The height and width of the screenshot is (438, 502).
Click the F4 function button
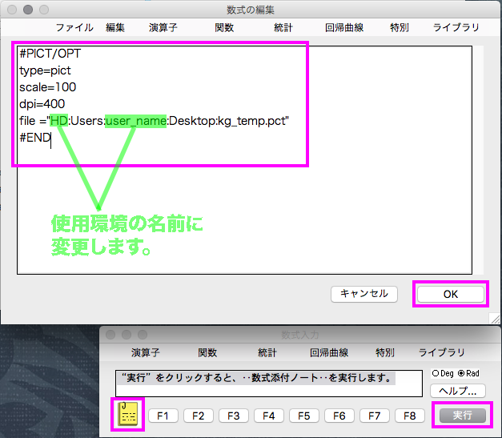268,416
